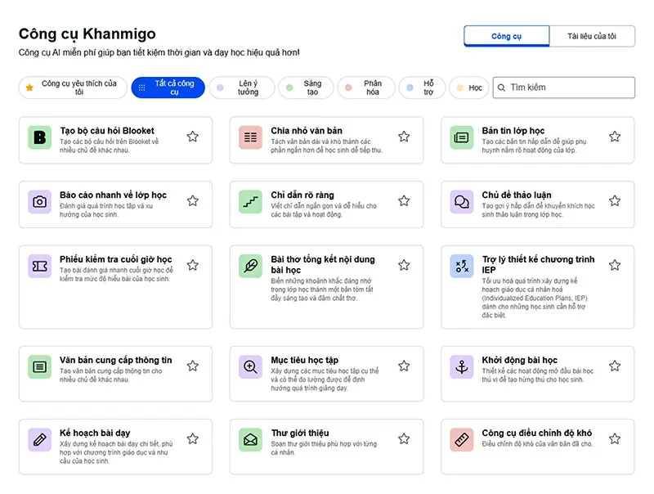Click the ticket icon on 'Phiếu kiểm tra cuối giờ học'
654x494 pixels.
click(38, 266)
